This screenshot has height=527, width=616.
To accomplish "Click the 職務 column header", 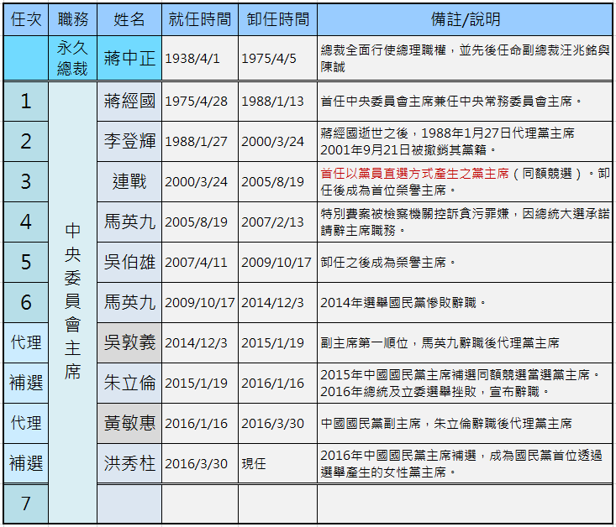I will [x=72, y=19].
